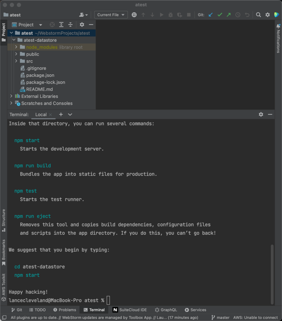Expand the node_modules folder
This screenshot has height=321, width=282.
pos(16,47)
